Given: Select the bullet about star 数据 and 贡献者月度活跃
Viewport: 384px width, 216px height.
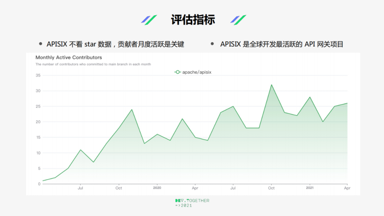Looking at the screenshot, I should pos(115,44).
